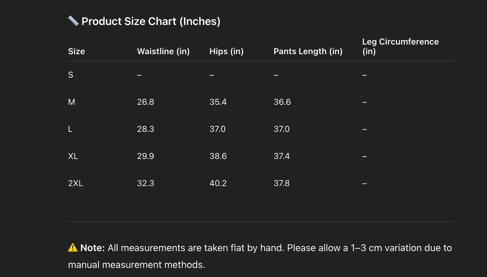Click the bold Note label

pyautogui.click(x=92, y=248)
